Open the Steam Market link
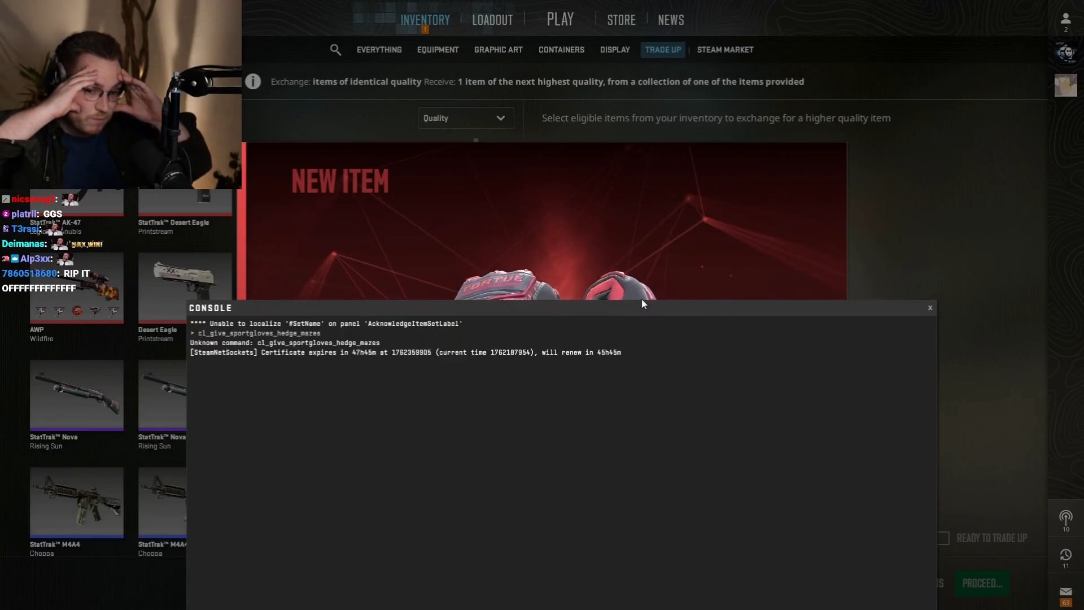The width and height of the screenshot is (1084, 610). click(x=725, y=50)
